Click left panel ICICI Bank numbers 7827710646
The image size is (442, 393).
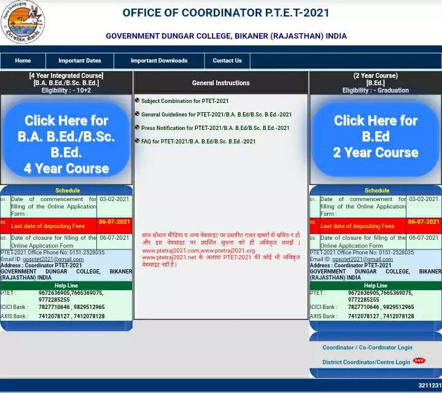coord(72,307)
